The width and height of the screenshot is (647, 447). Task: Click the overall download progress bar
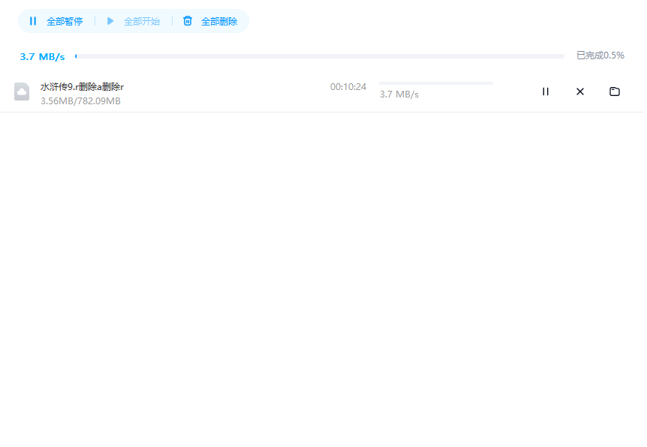(x=320, y=56)
